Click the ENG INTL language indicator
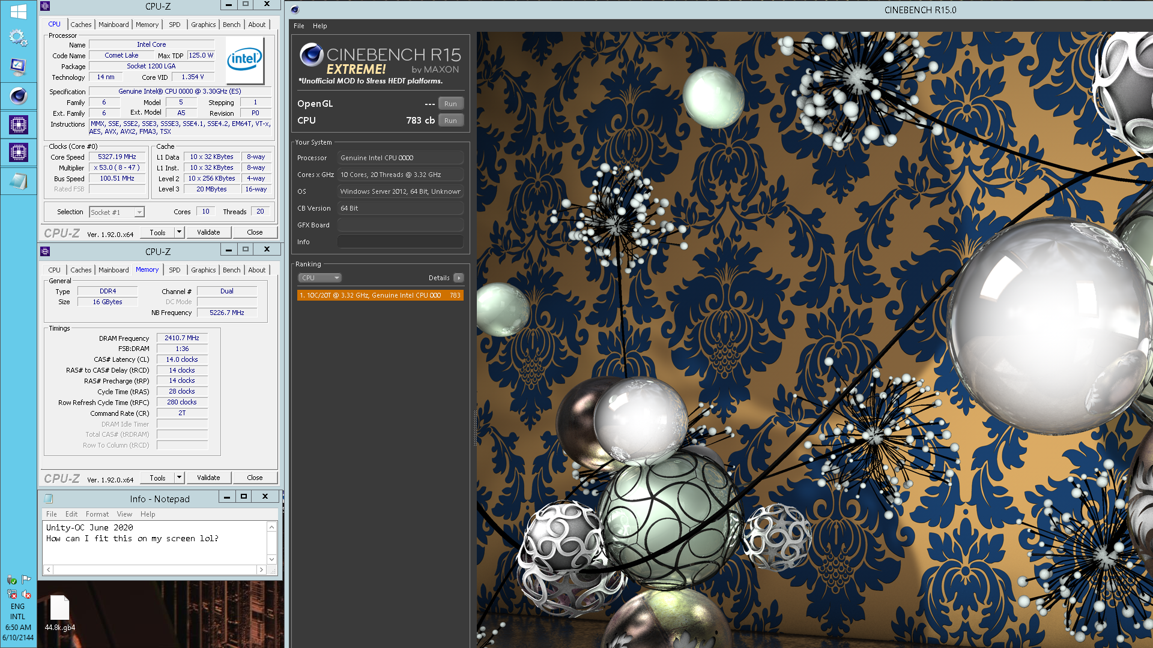Image resolution: width=1153 pixels, height=648 pixels. [18, 611]
